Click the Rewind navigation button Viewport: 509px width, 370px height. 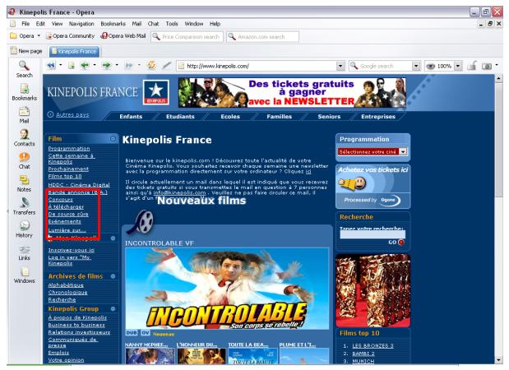point(51,66)
